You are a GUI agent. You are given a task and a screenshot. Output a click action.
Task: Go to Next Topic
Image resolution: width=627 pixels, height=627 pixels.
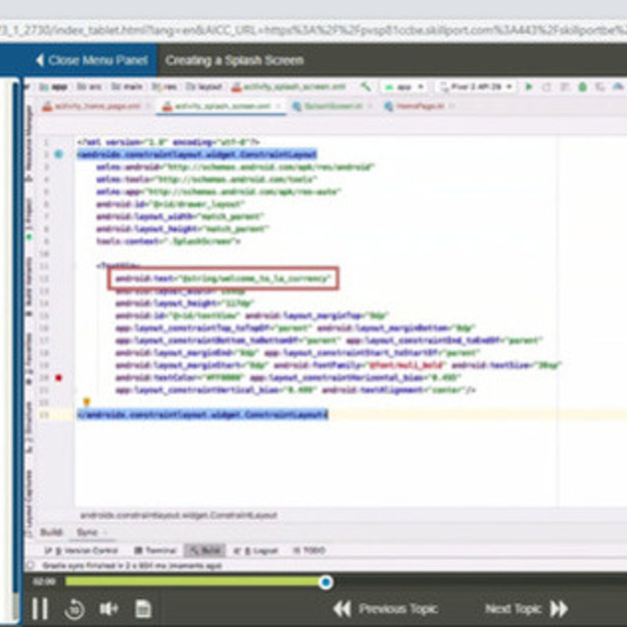point(526,609)
